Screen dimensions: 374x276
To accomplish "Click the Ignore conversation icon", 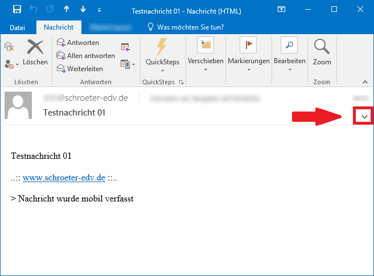I will point(9,47).
